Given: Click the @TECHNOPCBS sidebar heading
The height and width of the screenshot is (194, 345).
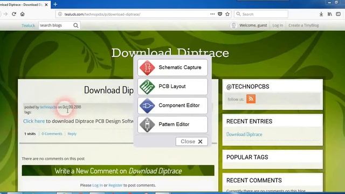Looking at the screenshot, I should 248,87.
